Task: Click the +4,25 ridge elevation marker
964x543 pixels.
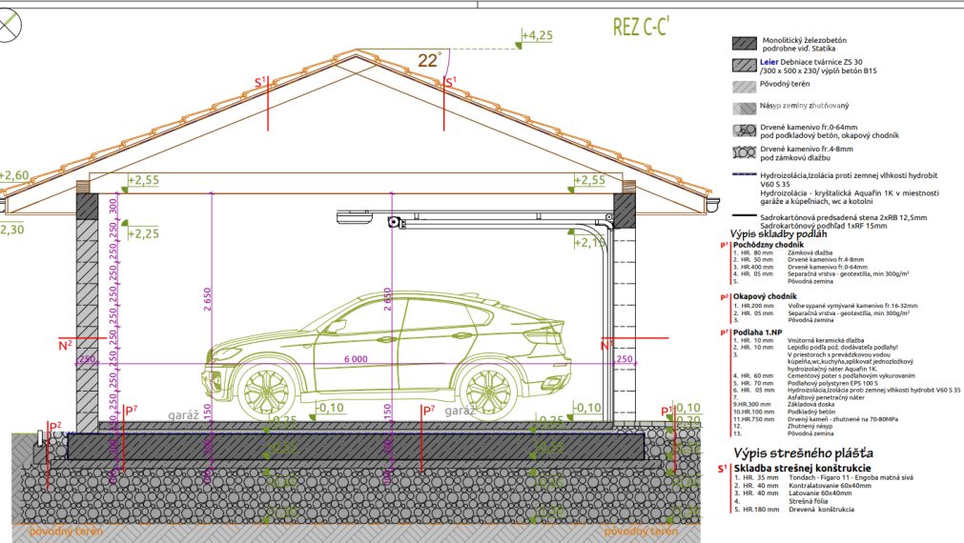Action: point(537,35)
